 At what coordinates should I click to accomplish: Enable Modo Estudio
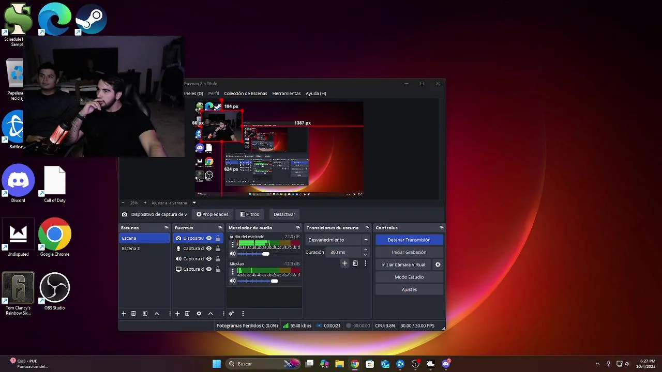(x=409, y=277)
